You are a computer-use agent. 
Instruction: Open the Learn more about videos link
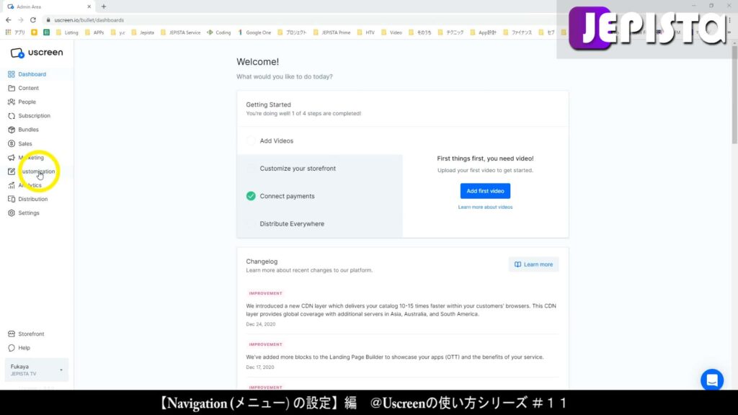click(485, 206)
